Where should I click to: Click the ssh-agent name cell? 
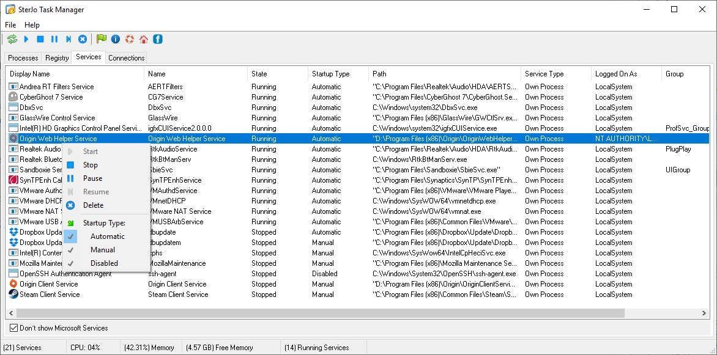click(162, 274)
